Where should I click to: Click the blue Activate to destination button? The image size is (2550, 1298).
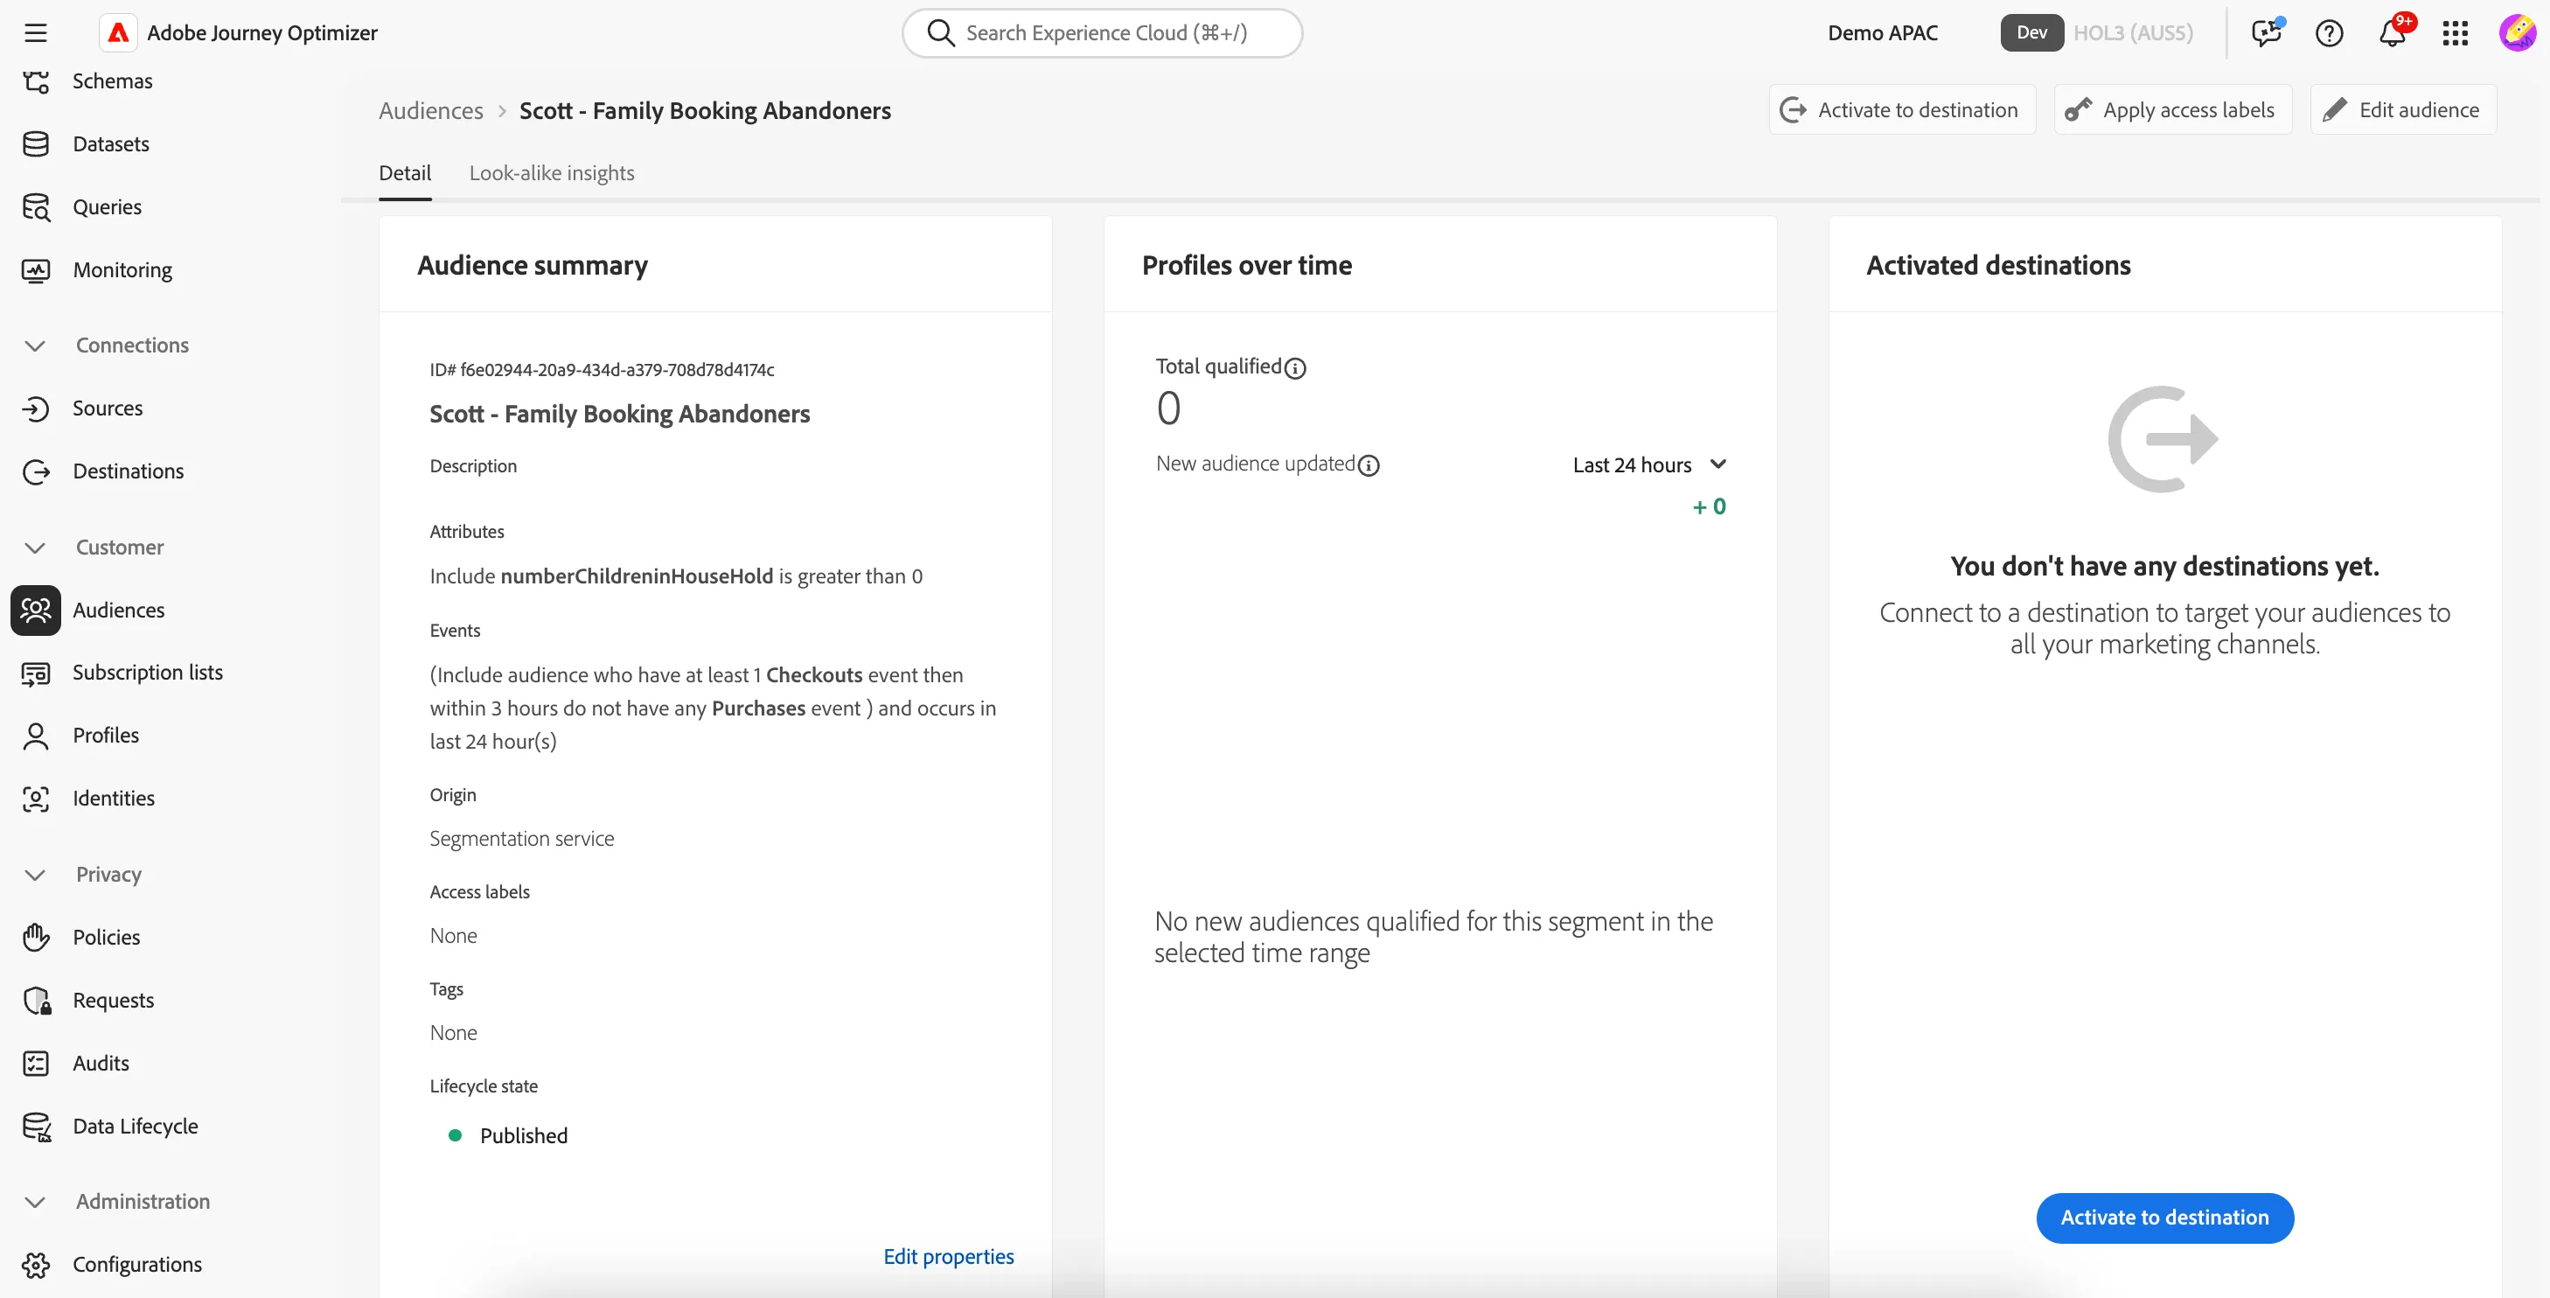pos(2164,1217)
